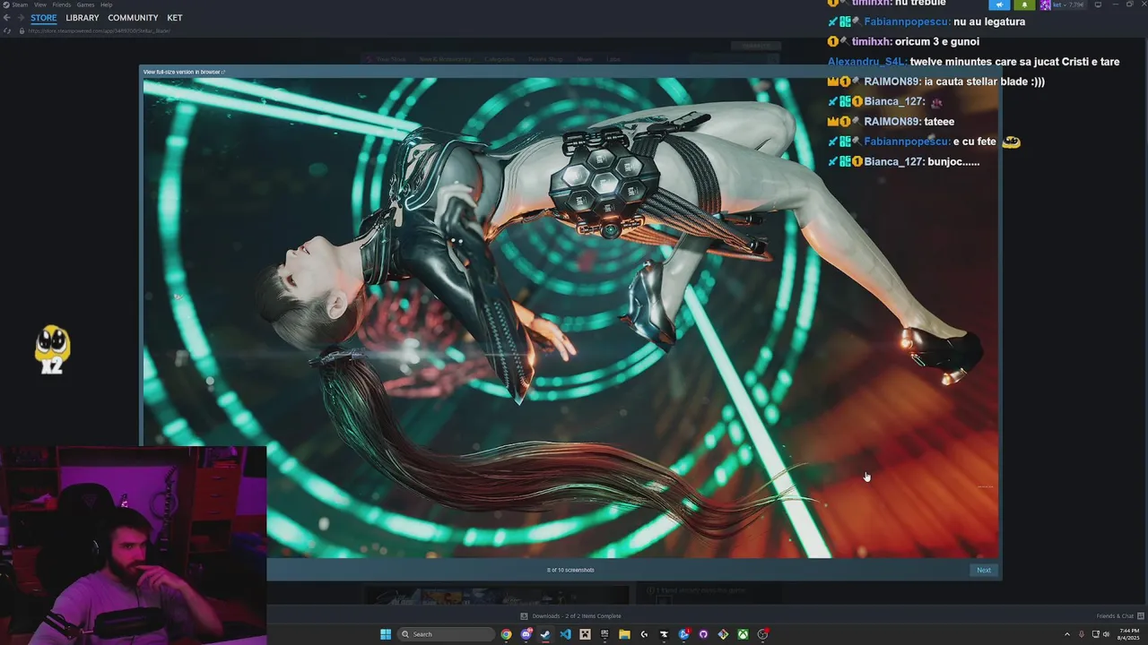The height and width of the screenshot is (645, 1148).
Task: Click the chat username Alexandru_S4L
Action: (867, 62)
